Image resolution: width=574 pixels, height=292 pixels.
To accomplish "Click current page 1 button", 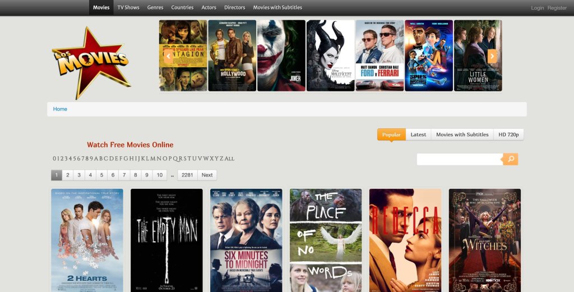I will (x=57, y=175).
